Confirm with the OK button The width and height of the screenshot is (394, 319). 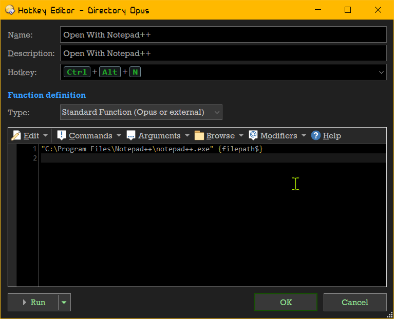pyautogui.click(x=286, y=302)
